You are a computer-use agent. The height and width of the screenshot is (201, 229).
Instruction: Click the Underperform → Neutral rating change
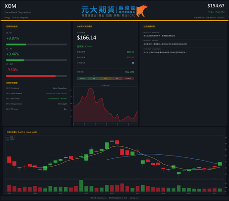(58, 99)
